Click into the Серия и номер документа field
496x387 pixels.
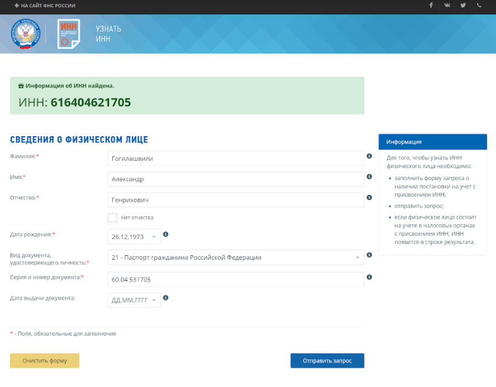236,280
